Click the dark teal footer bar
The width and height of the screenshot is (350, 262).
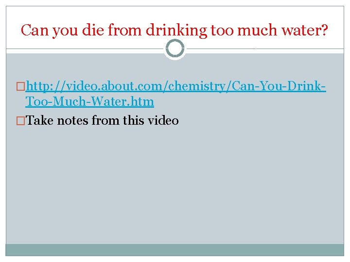coord(175,250)
